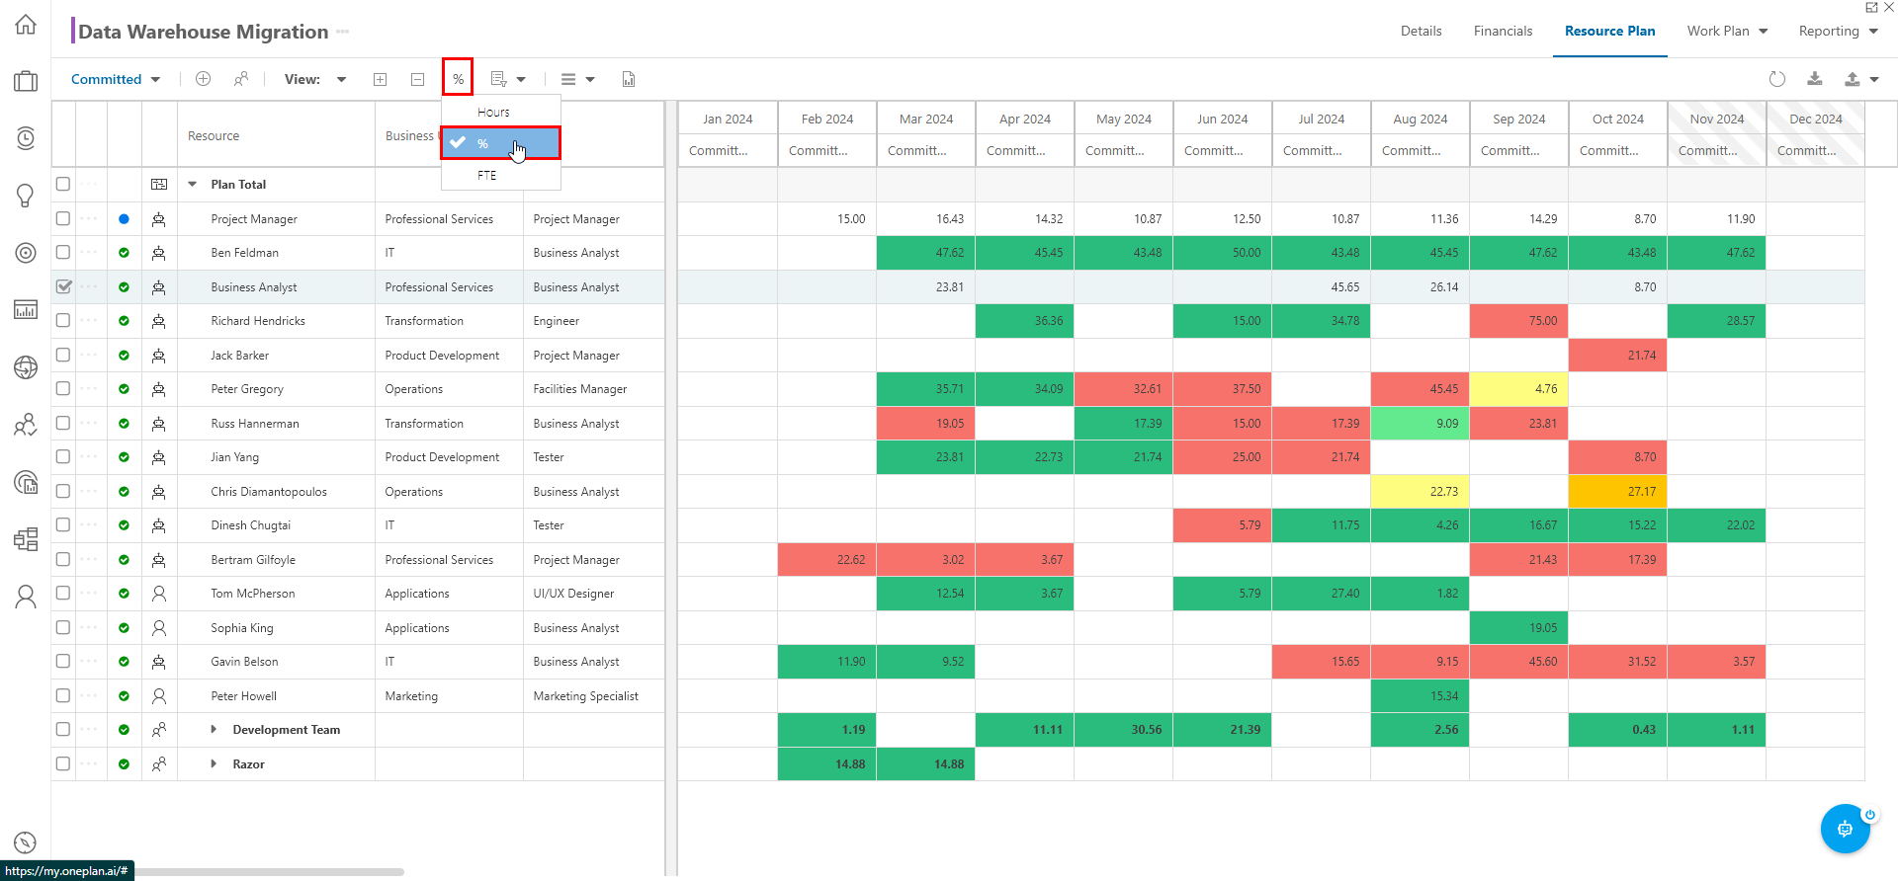Open the Reporting dropdown
1898x881 pixels.
(1838, 31)
